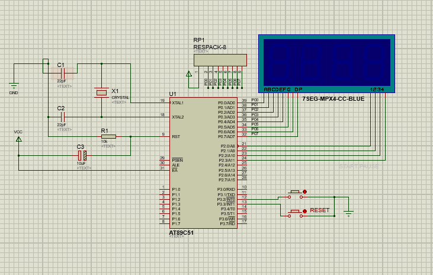433x275 pixels.
Task: Click the 10k value under R1
Action: [x=104, y=142]
